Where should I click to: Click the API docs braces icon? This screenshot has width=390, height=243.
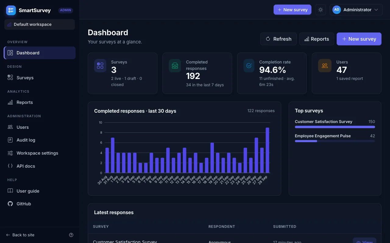[10, 166]
